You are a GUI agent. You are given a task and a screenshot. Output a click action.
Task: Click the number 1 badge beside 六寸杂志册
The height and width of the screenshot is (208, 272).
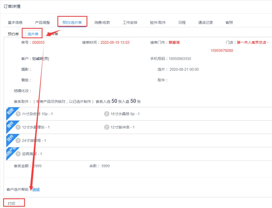coord(18,114)
